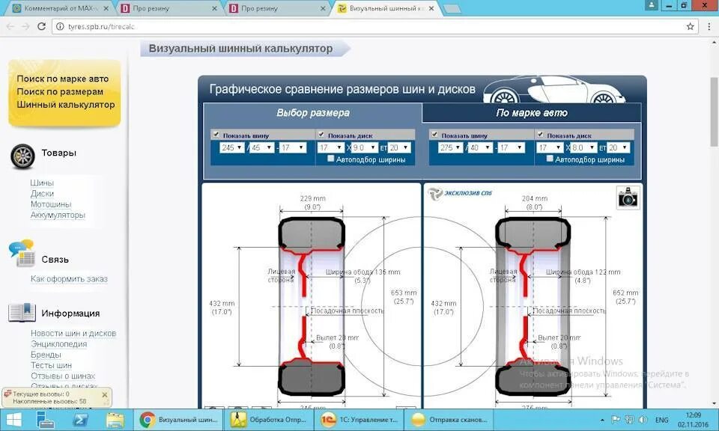
Task: Click Chrome user profile icon
Action: coord(651,5)
